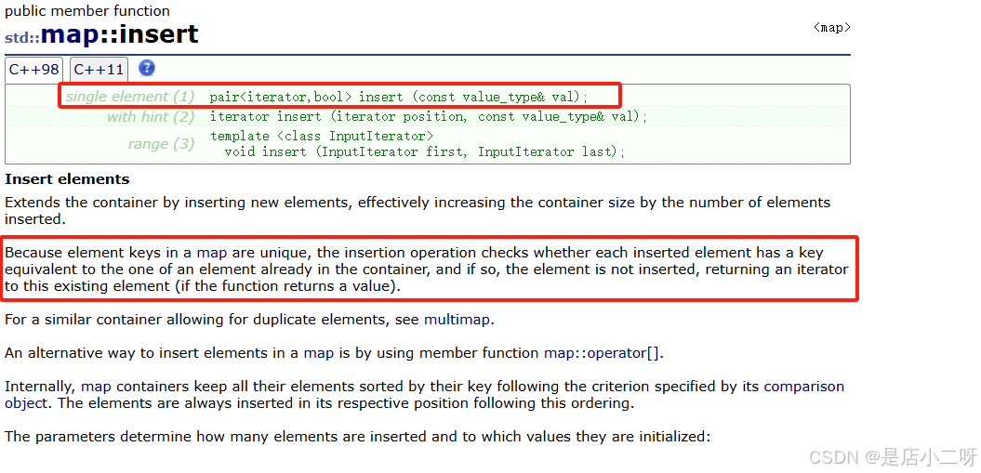This screenshot has width=981, height=473.
Task: Click the "Insert elements" heading
Action: coord(67,179)
